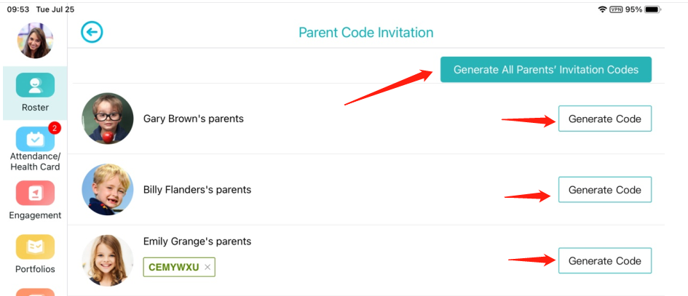
Task: Tap the VPN status indicator
Action: coord(616,9)
